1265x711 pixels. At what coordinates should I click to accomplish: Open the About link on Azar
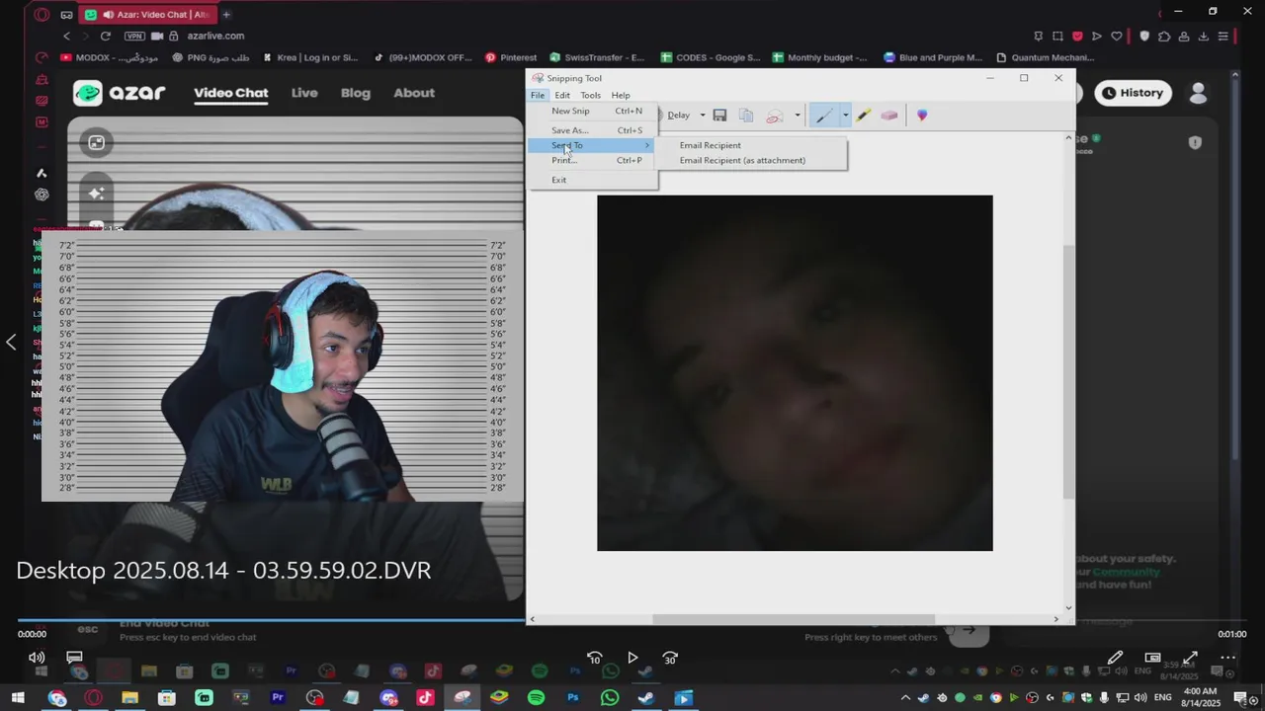[414, 93]
